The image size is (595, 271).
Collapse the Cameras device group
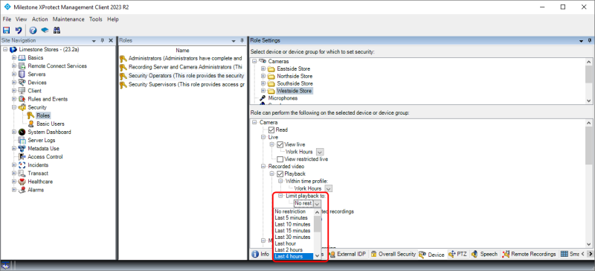pos(254,62)
